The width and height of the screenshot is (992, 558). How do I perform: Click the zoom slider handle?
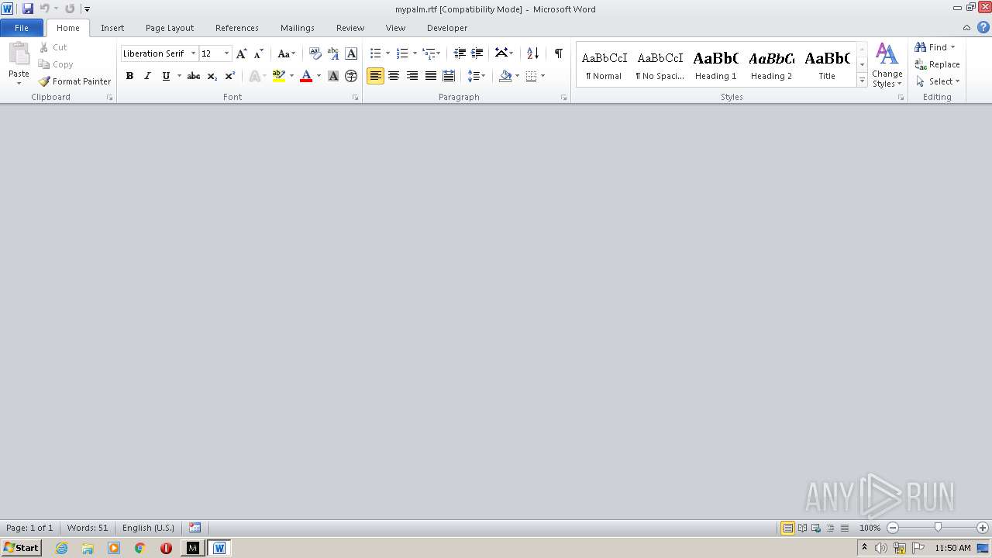point(938,528)
